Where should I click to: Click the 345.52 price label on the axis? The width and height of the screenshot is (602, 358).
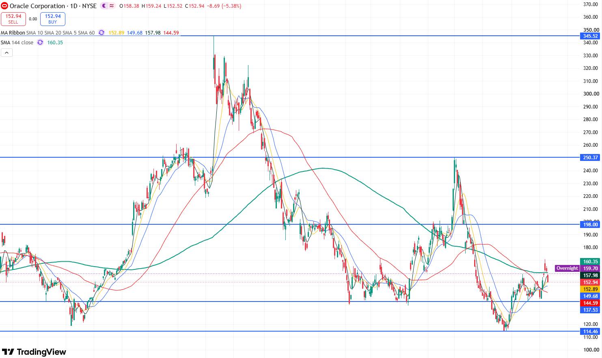[590, 36]
